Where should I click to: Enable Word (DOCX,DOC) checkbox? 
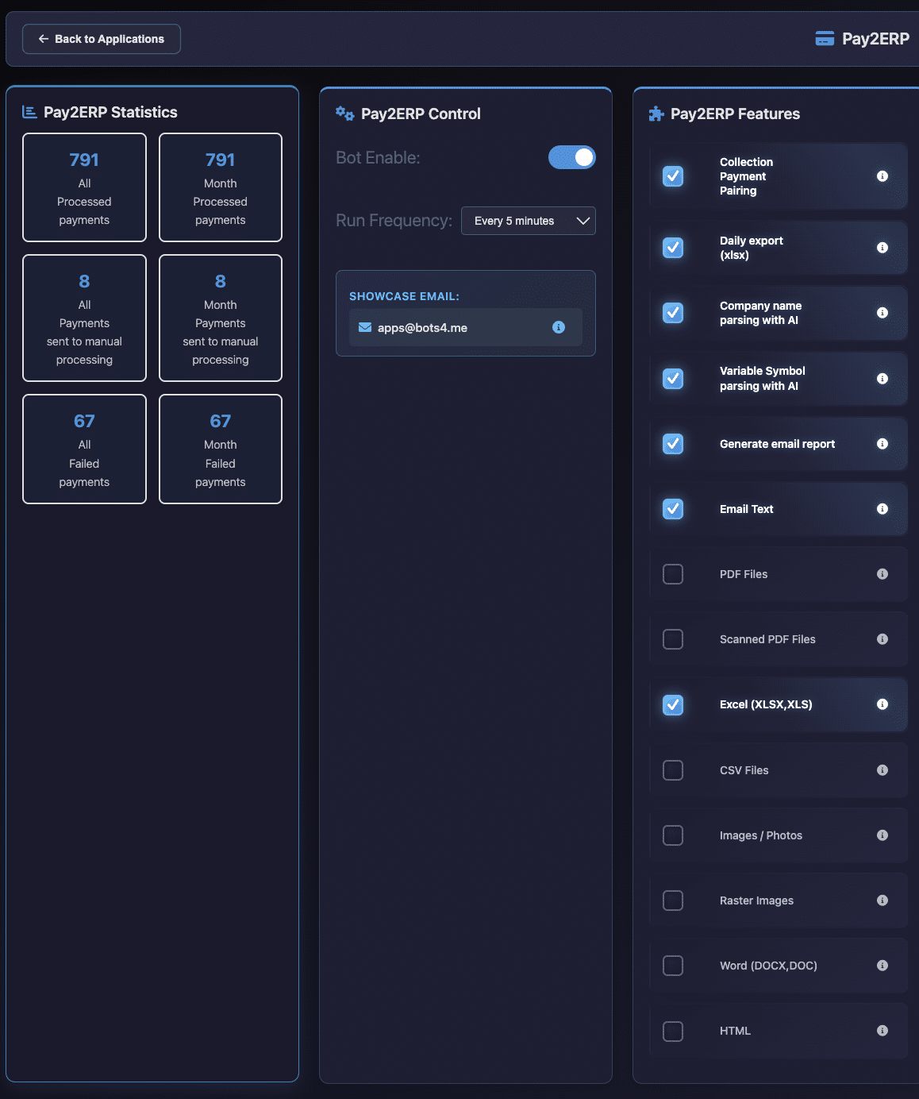coord(673,966)
